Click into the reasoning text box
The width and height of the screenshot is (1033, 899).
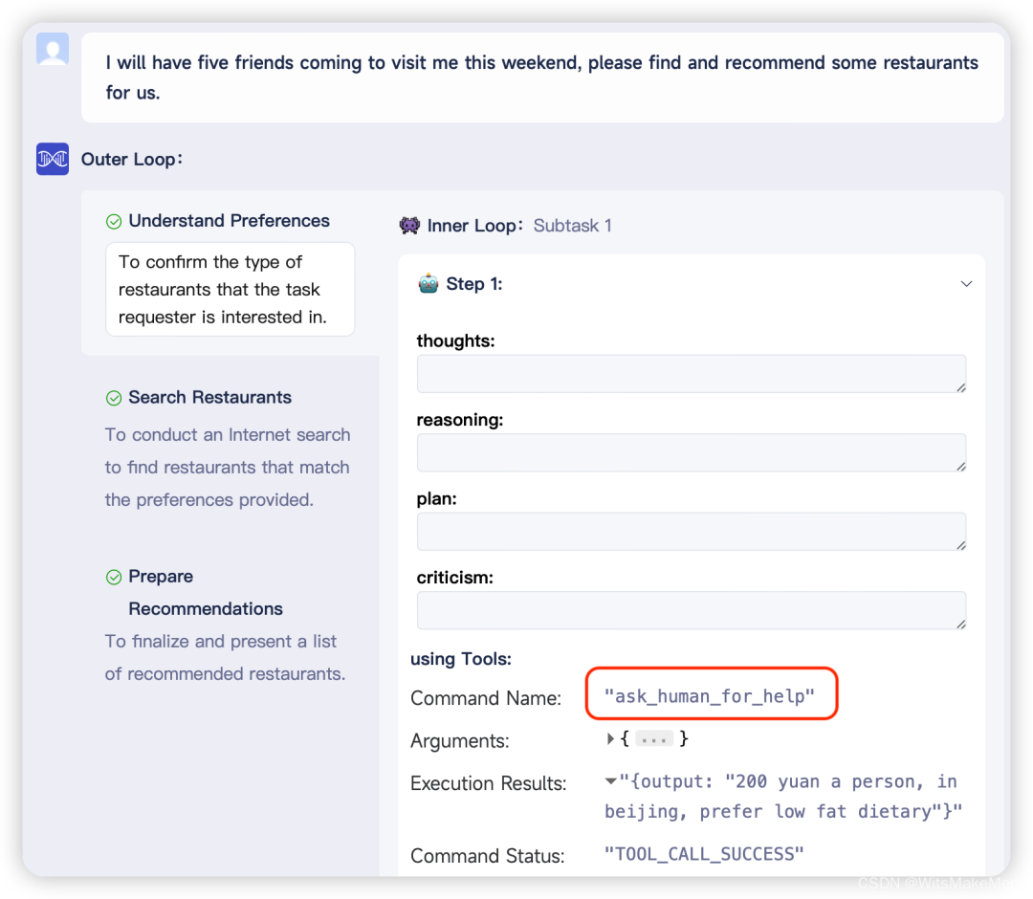click(692, 452)
